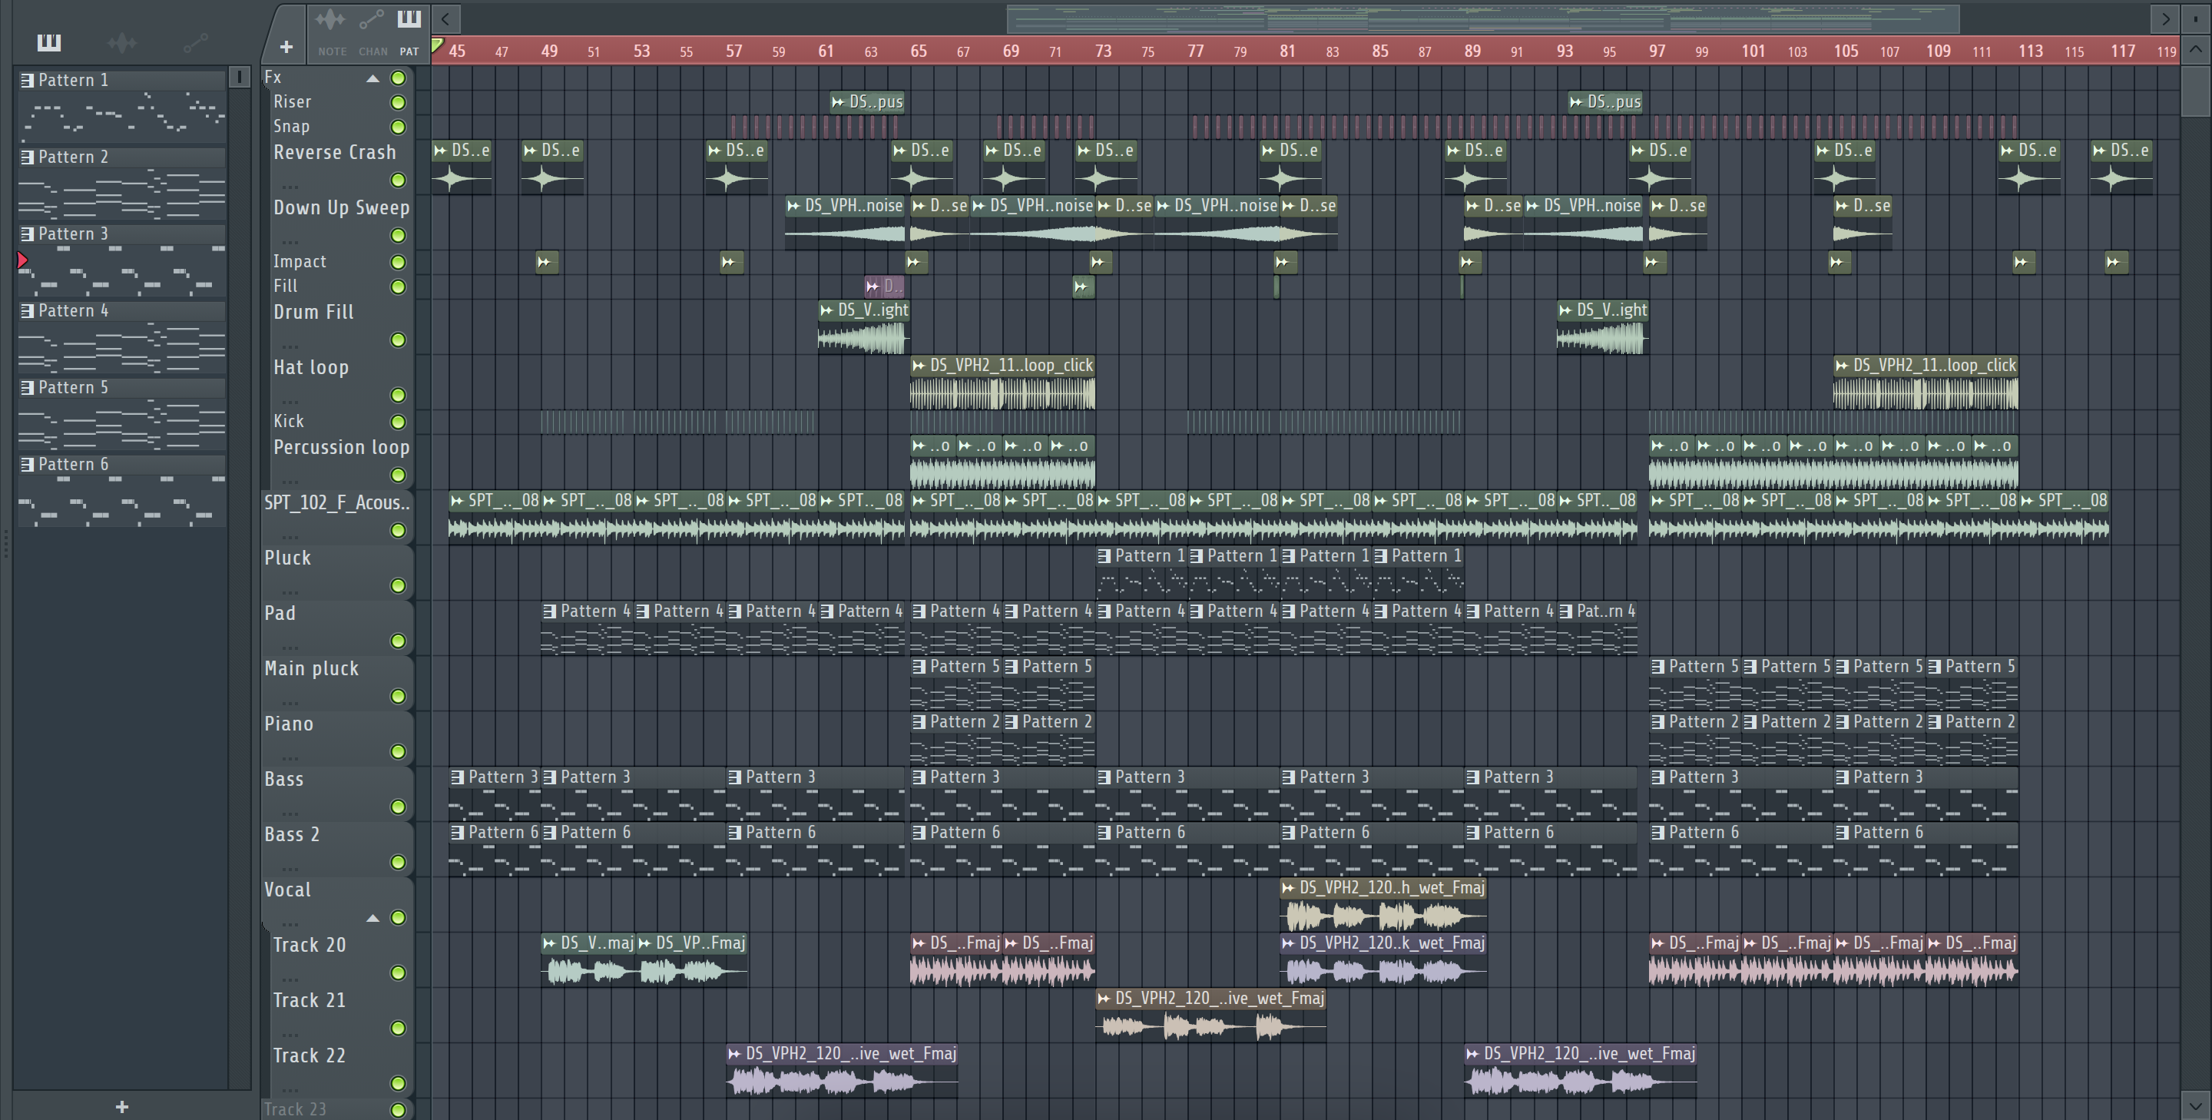Click bar 65 on the timeline ruler

pos(918,51)
